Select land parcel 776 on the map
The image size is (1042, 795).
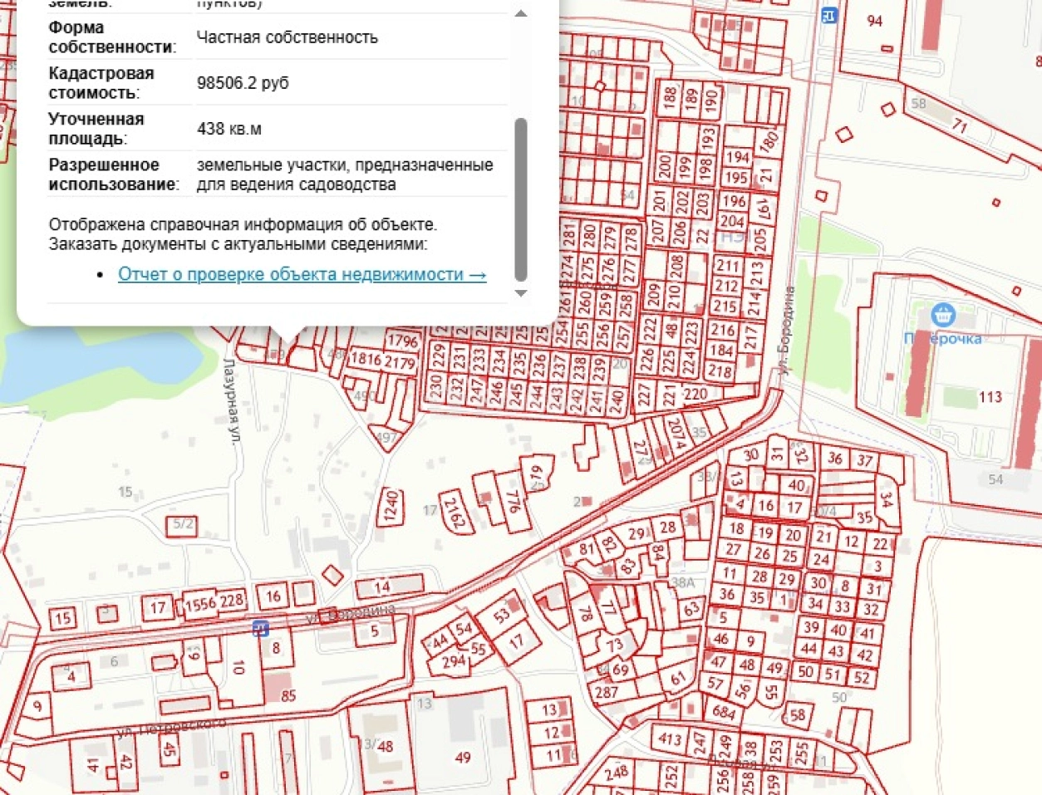pyautogui.click(x=513, y=501)
